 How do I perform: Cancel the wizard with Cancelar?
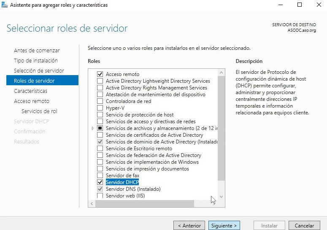pos(304,226)
